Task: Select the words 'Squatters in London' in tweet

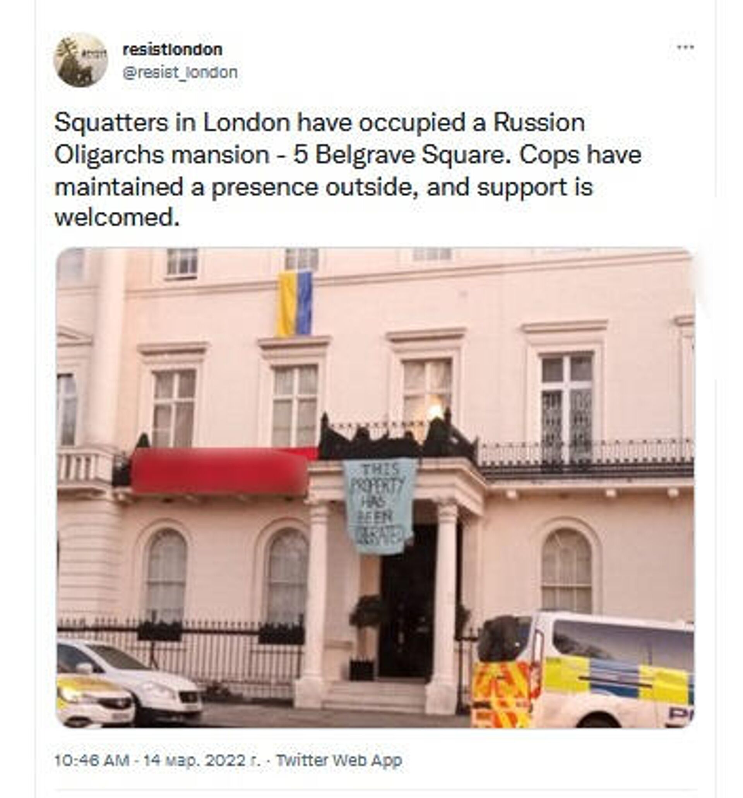Action: tap(172, 122)
